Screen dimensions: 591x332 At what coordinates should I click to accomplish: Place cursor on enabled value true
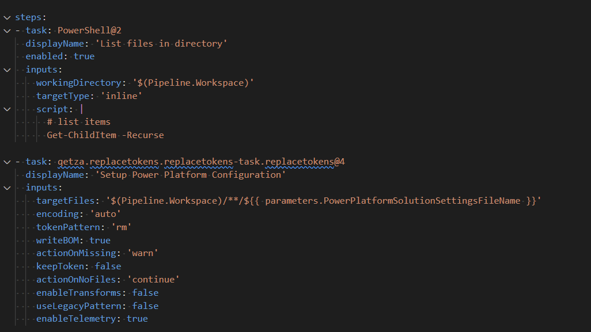tap(84, 56)
